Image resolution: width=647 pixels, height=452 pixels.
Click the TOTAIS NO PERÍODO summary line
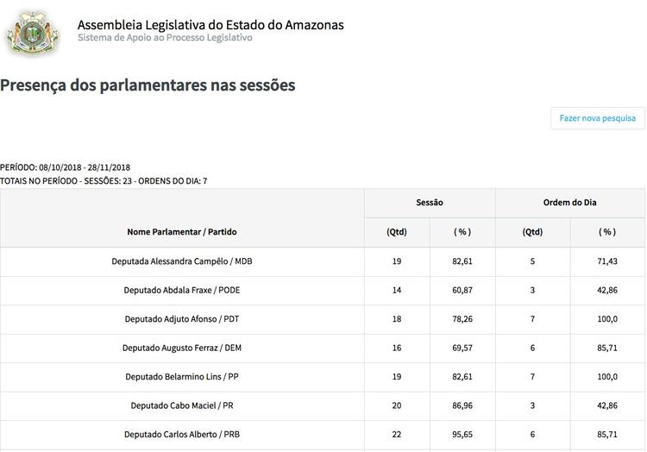[104, 181]
